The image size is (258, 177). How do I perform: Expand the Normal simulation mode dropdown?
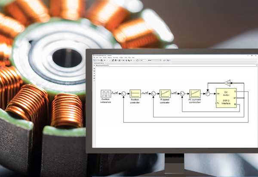156,61
